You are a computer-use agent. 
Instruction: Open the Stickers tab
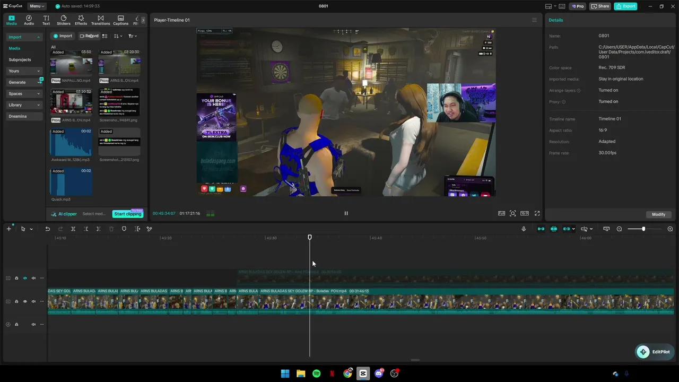[x=64, y=20]
